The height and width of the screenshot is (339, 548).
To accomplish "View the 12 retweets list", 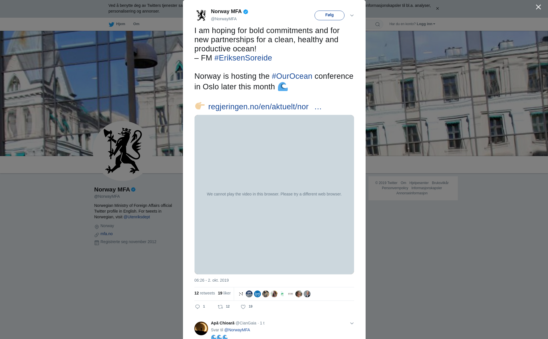I will pos(205,293).
